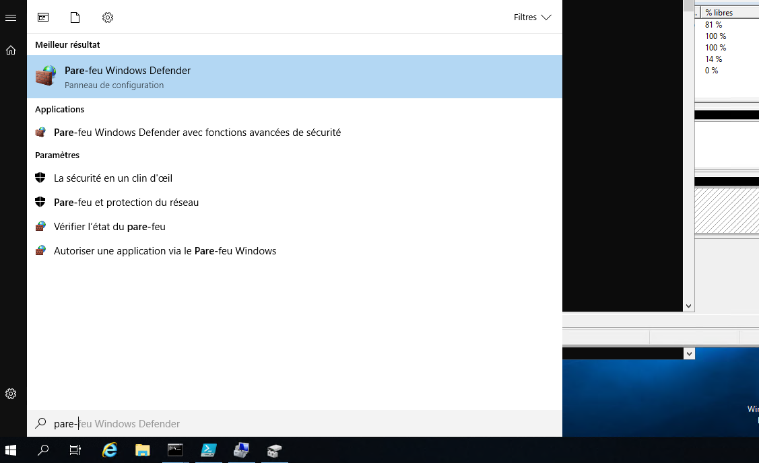This screenshot has height=463, width=759.
Task: Select the '81 %' free space cell
Action: click(713, 25)
